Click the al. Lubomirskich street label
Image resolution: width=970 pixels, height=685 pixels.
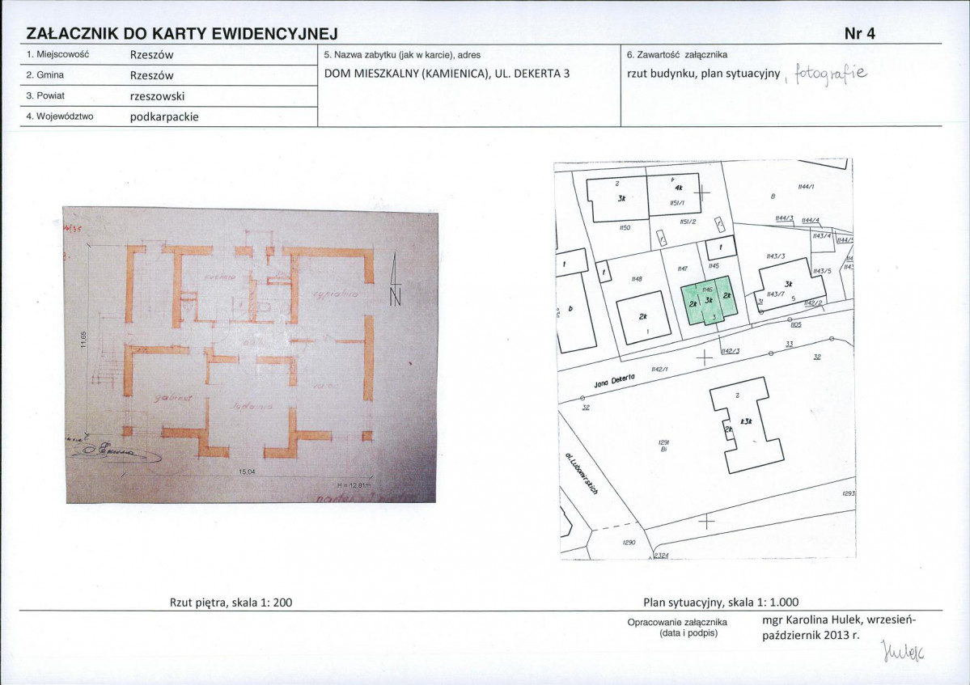point(582,473)
